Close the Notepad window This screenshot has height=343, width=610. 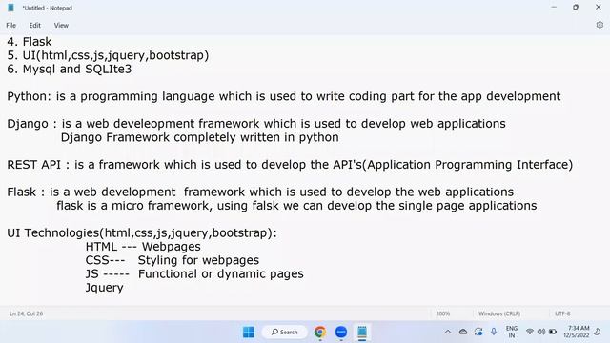[x=599, y=7]
